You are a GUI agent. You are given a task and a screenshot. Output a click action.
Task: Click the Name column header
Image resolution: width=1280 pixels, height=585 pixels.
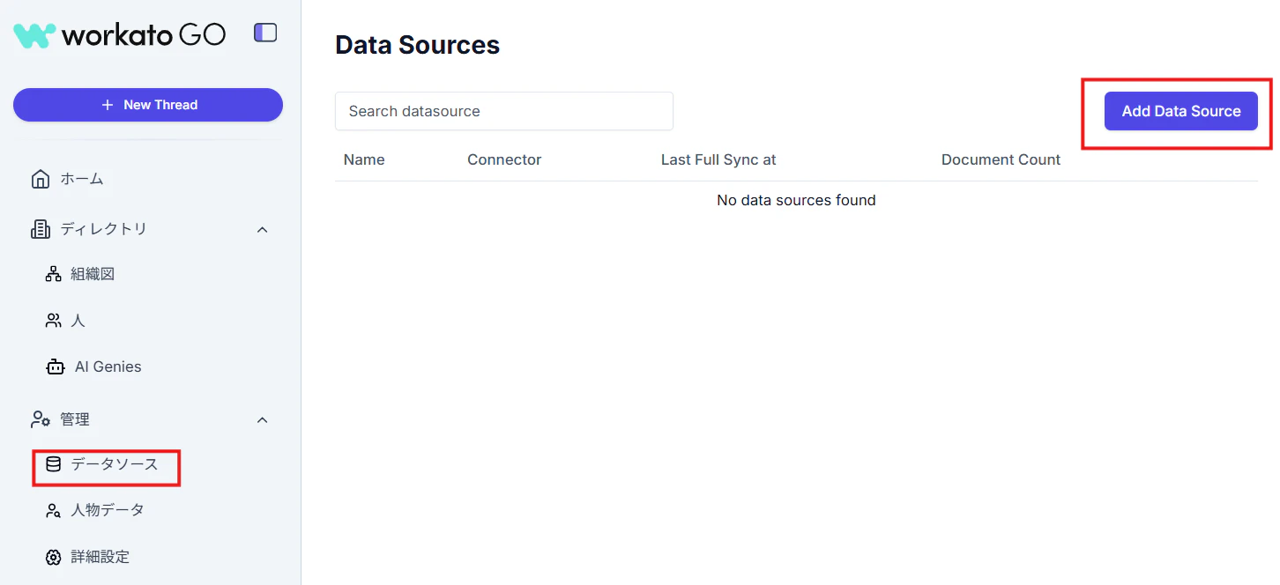pyautogui.click(x=364, y=159)
